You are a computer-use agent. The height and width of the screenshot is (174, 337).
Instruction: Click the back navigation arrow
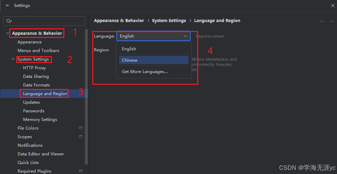tap(323, 21)
